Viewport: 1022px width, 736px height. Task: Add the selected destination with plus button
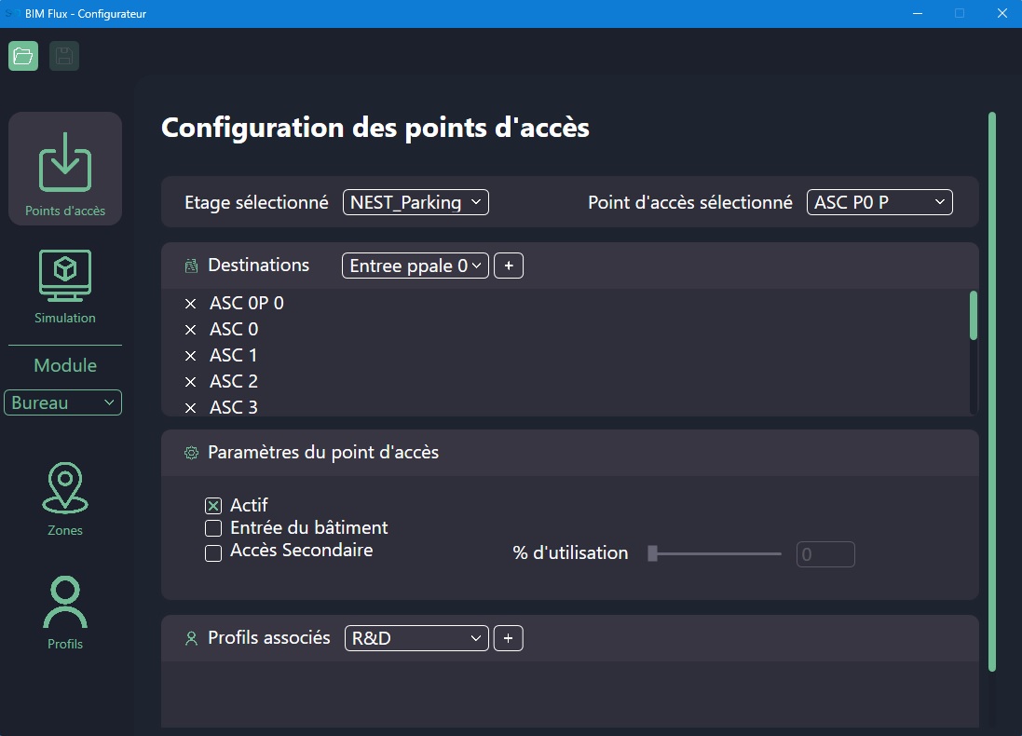(509, 266)
